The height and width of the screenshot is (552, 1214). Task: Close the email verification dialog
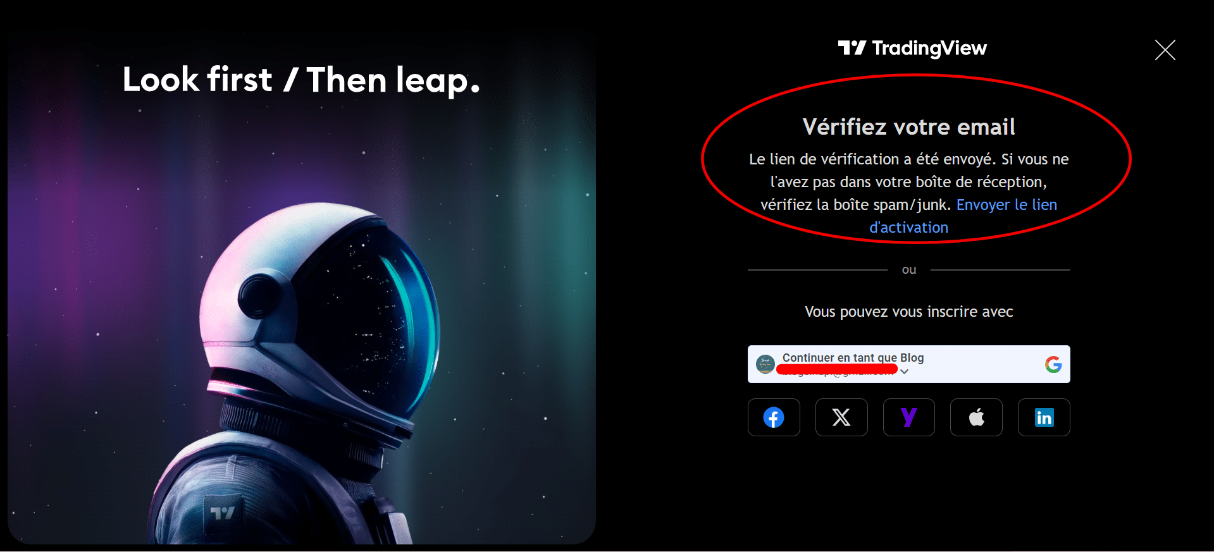[1165, 50]
